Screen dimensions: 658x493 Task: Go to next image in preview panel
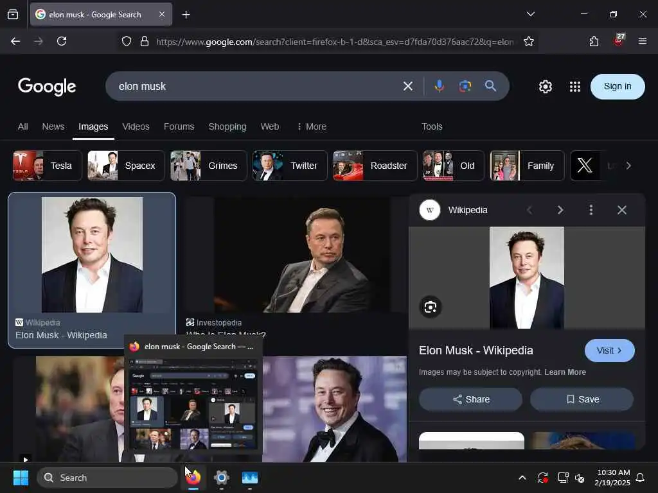pos(560,210)
